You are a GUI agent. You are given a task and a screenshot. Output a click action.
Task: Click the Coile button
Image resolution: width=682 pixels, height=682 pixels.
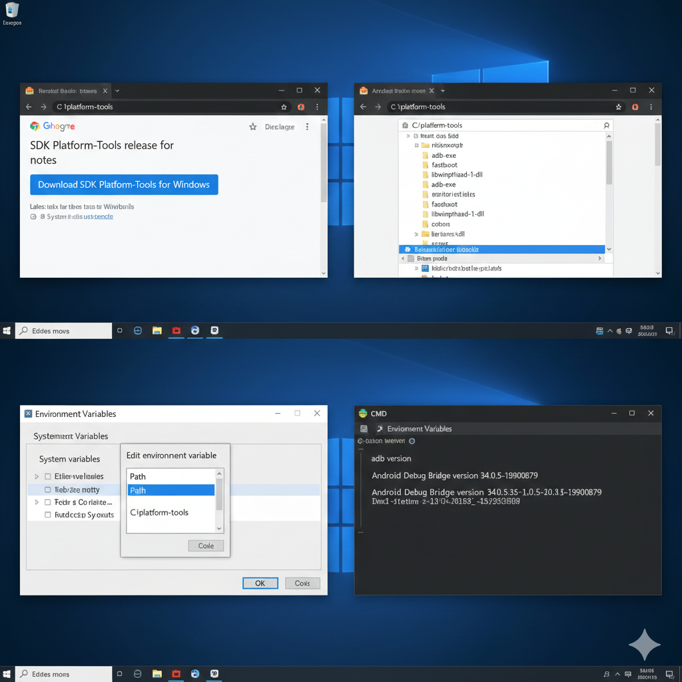point(206,546)
